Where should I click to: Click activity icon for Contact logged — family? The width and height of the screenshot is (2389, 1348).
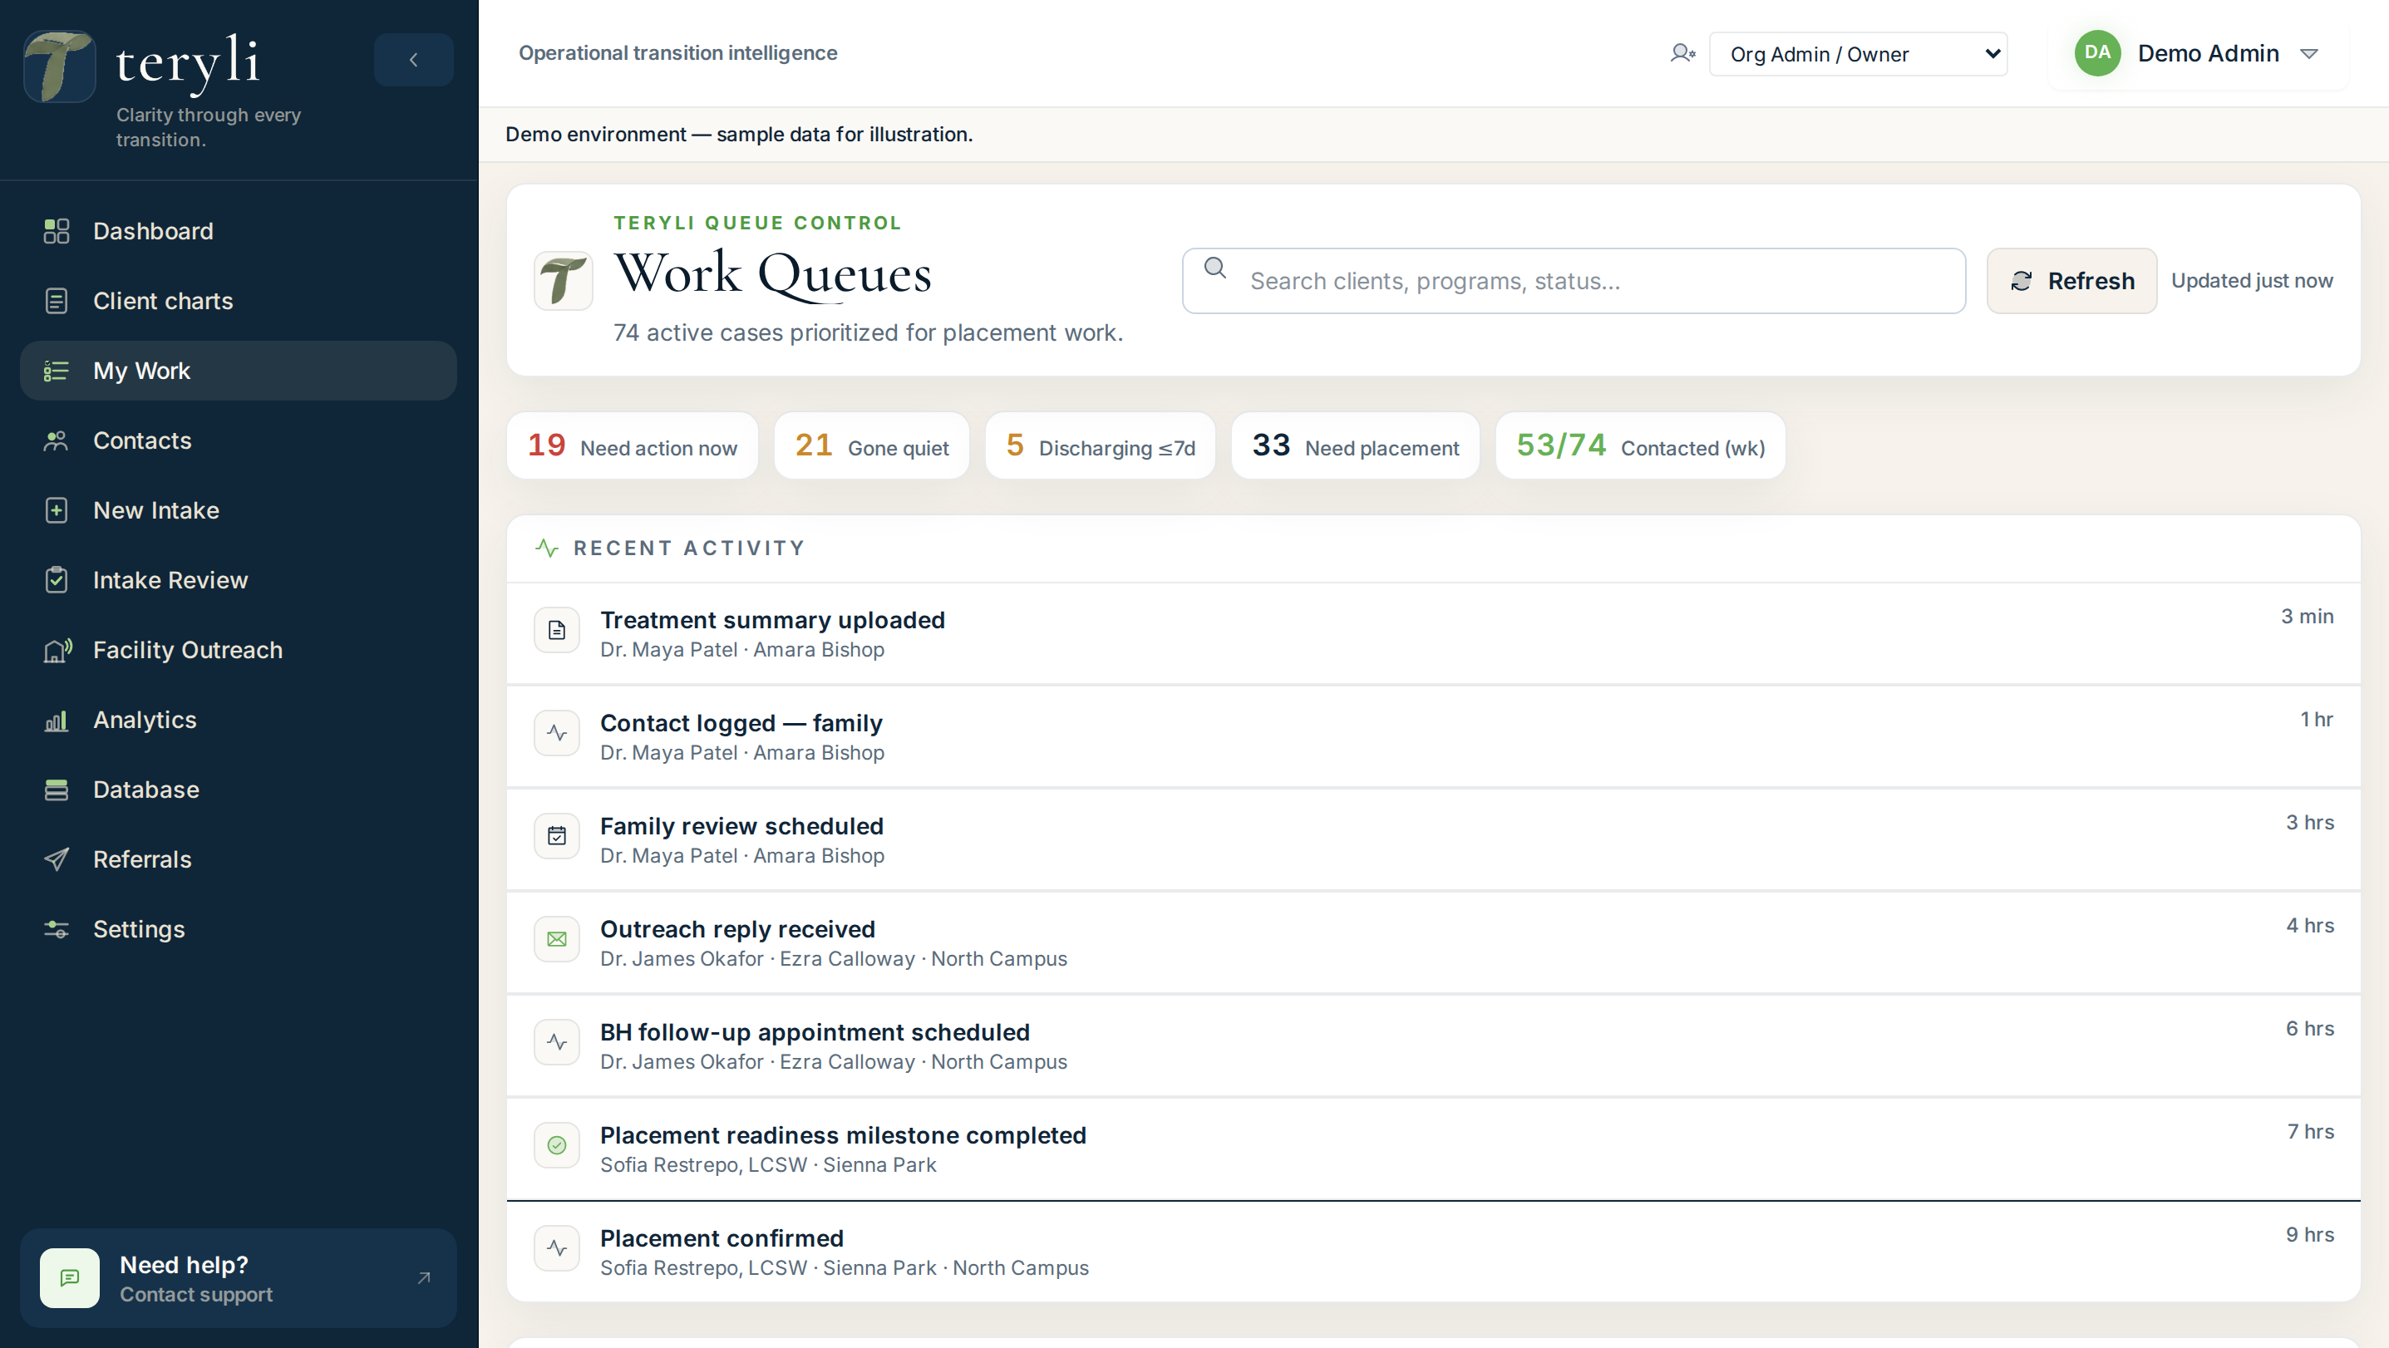tap(558, 733)
